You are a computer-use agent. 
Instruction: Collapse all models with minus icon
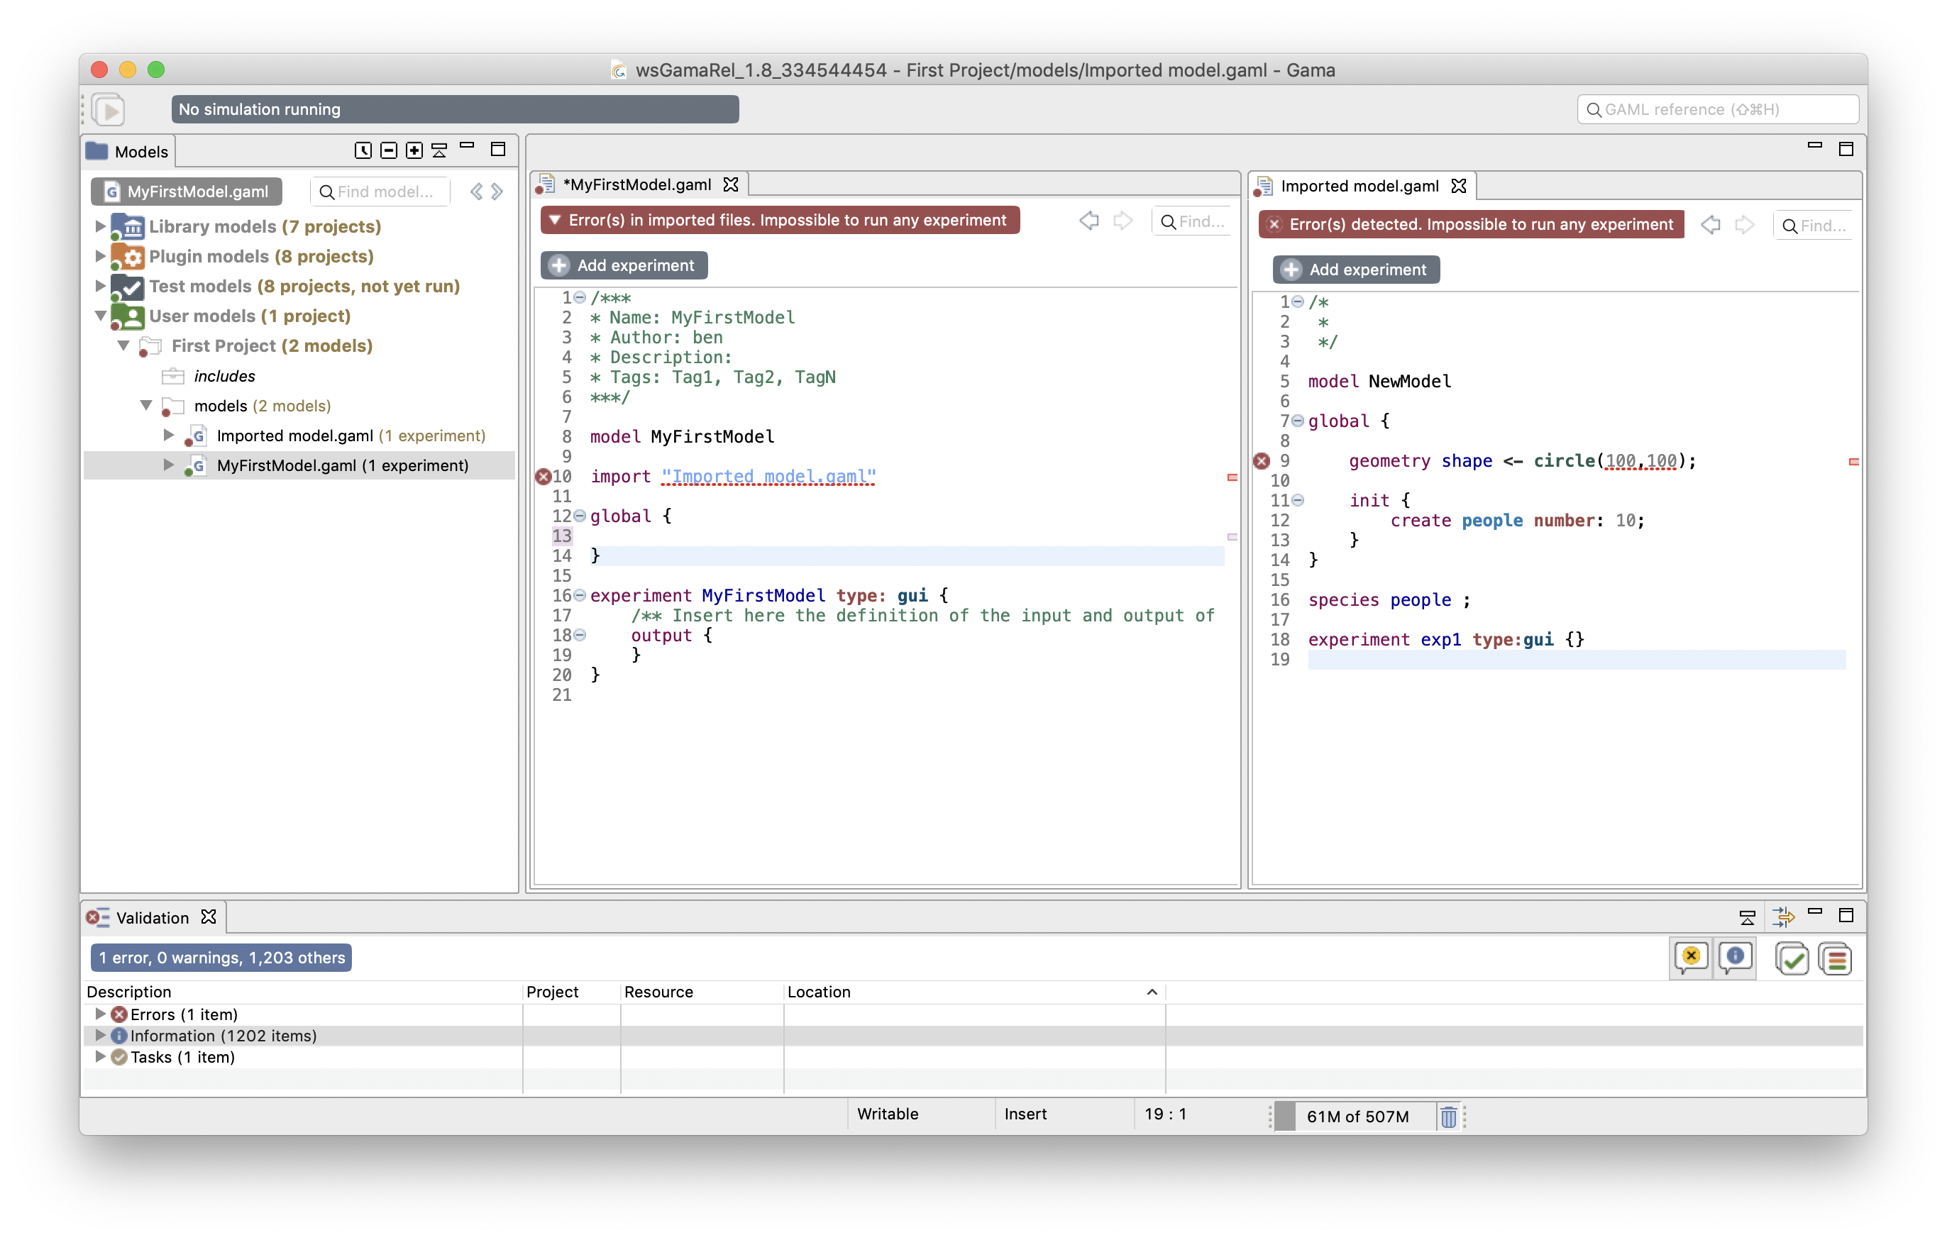click(x=388, y=150)
